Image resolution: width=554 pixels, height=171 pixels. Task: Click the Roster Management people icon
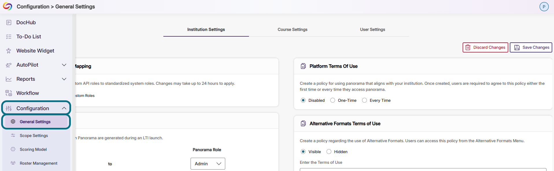tap(13, 163)
